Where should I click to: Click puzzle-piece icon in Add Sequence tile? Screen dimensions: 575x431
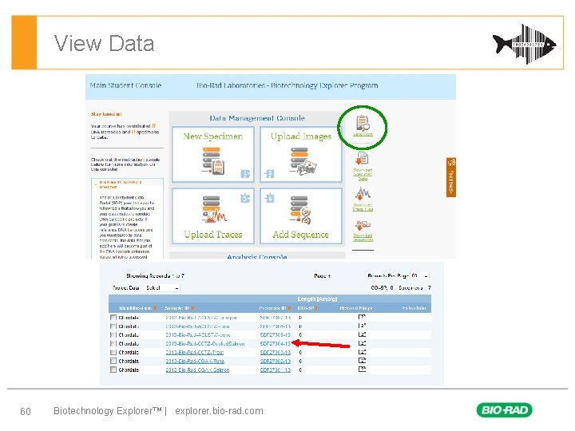click(x=270, y=198)
